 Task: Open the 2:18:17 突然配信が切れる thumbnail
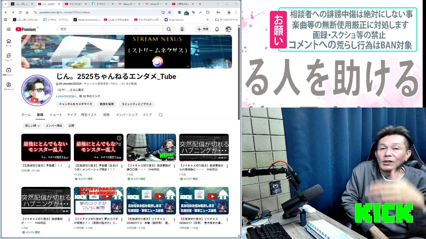[204, 147]
